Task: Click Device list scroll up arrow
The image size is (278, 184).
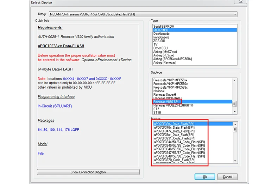Action: pyautogui.click(x=235, y=124)
